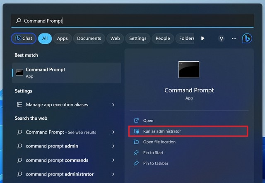
Task: Switch to the Documents filter tab
Action: pos(89,38)
